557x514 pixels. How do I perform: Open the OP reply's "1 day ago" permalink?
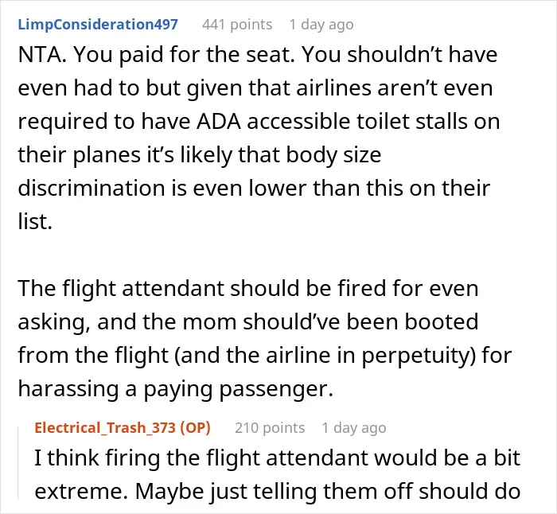tap(354, 428)
